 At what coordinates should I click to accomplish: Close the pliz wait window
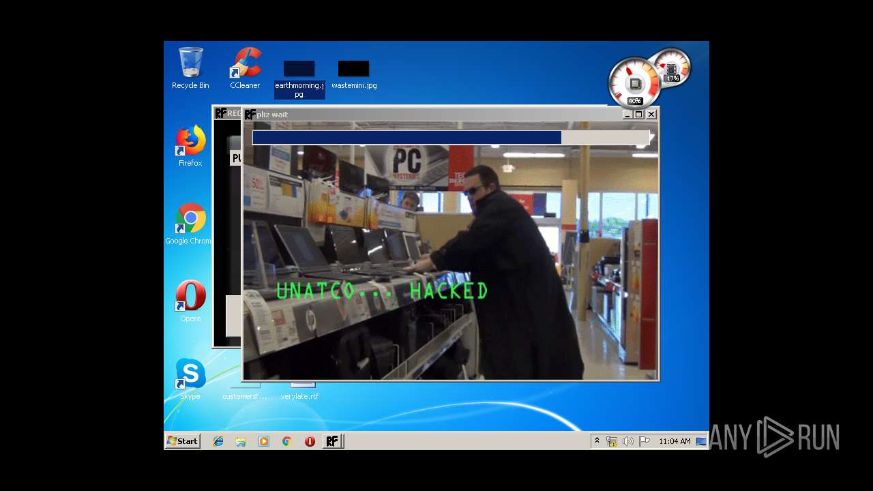[651, 115]
